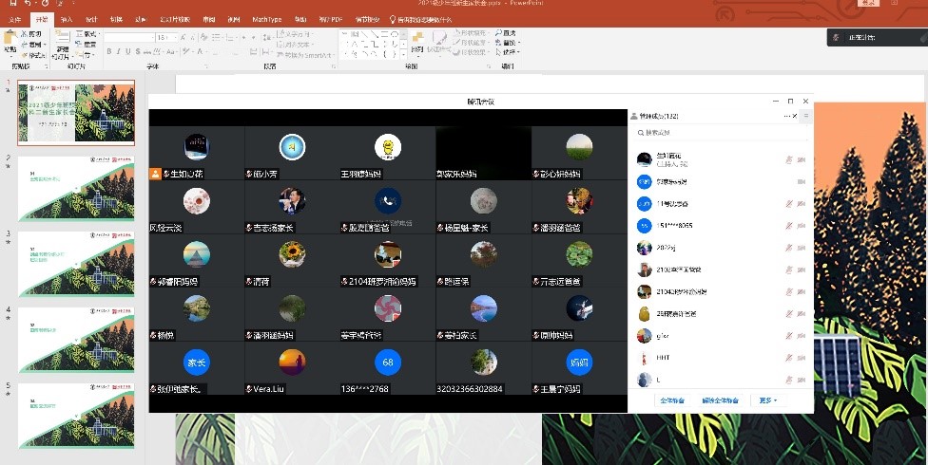The image size is (928, 465).
Task: Apply Underline formatting from the ribbon
Action: point(128,52)
